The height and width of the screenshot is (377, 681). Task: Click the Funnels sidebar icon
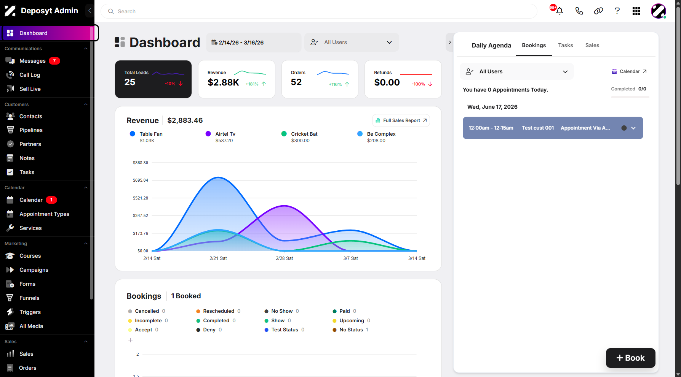pos(10,298)
